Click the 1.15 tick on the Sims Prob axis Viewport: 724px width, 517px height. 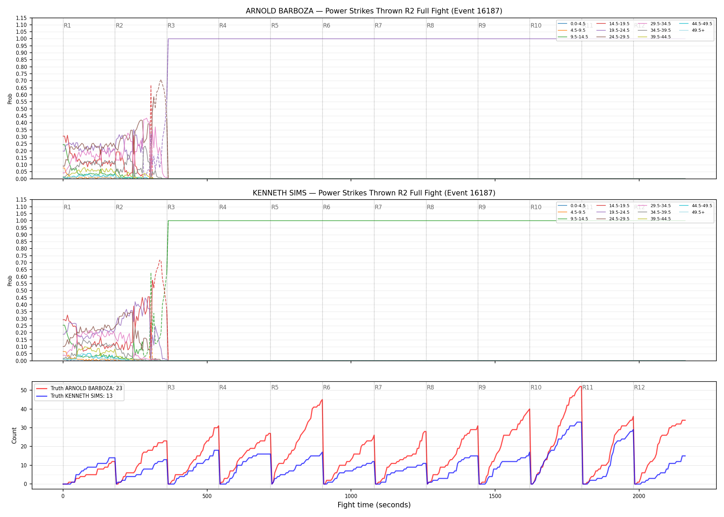pyautogui.click(x=21, y=200)
